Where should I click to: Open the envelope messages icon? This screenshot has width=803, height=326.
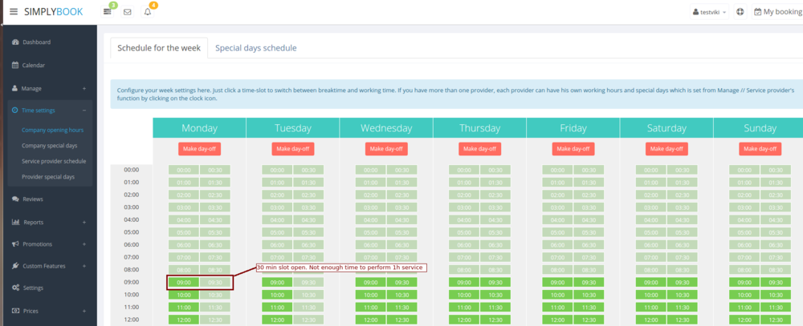click(127, 12)
